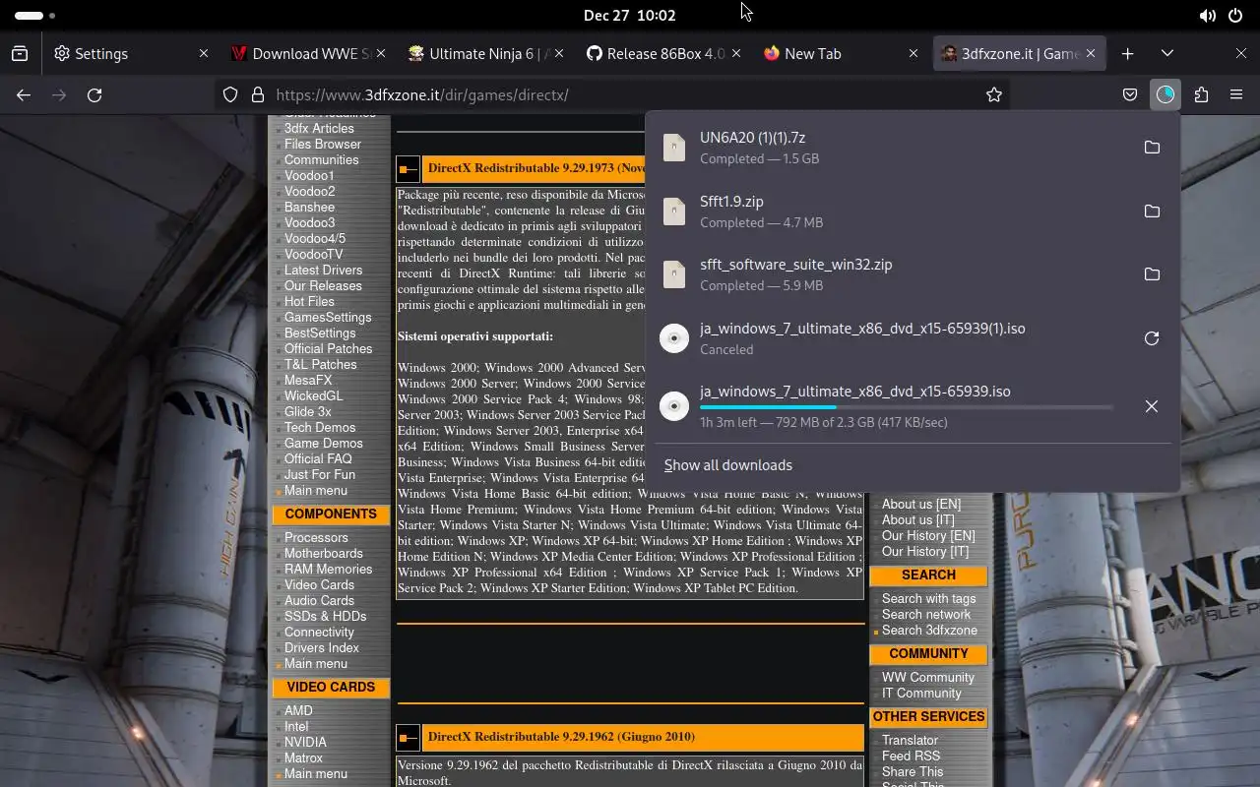
Task: Open containing folder for sfft_software_suite_win32.zip
Action: [x=1152, y=274]
